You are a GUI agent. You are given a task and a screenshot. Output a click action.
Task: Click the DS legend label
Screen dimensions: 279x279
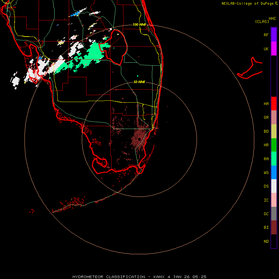pos(266,186)
